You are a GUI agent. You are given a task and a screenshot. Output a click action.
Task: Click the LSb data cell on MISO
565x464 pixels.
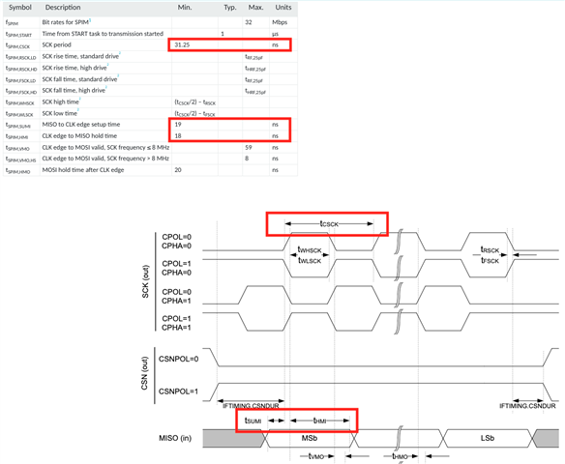(x=488, y=438)
